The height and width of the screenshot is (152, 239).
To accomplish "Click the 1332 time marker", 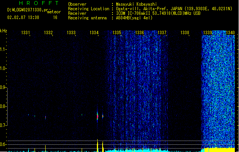I will pos(48,33).
